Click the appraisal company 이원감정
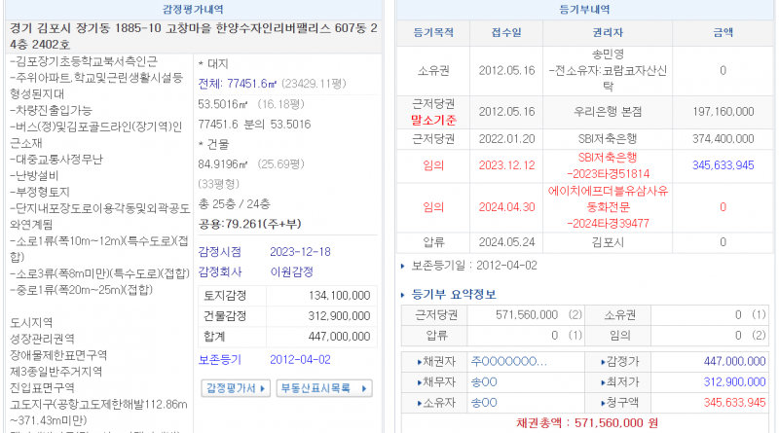The image size is (779, 433). click(x=292, y=273)
